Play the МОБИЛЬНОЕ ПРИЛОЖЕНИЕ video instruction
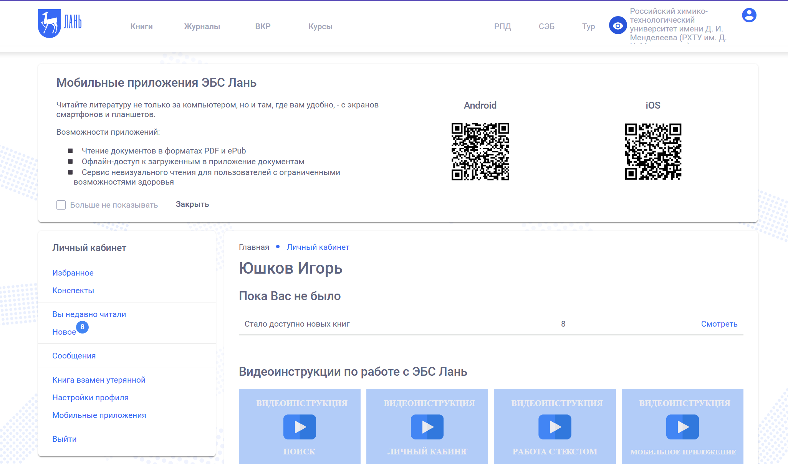The image size is (788, 464). pyautogui.click(x=682, y=427)
